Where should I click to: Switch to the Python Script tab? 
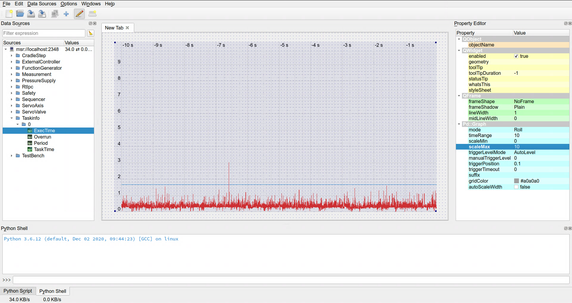(18, 291)
